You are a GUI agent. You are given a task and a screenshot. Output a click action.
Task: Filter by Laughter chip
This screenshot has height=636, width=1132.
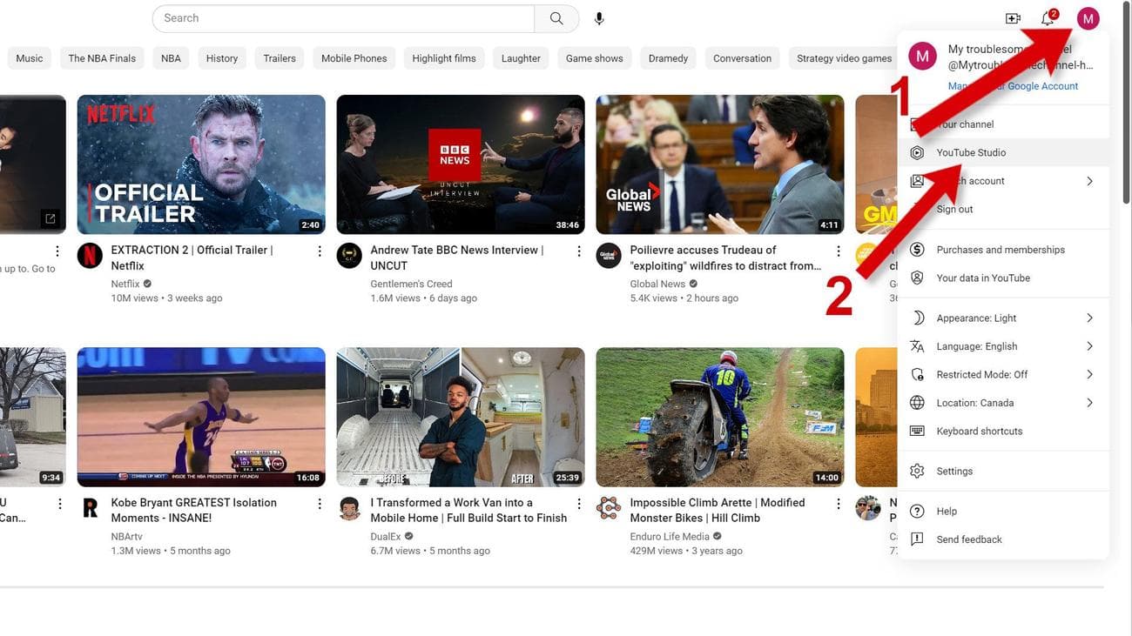(521, 58)
